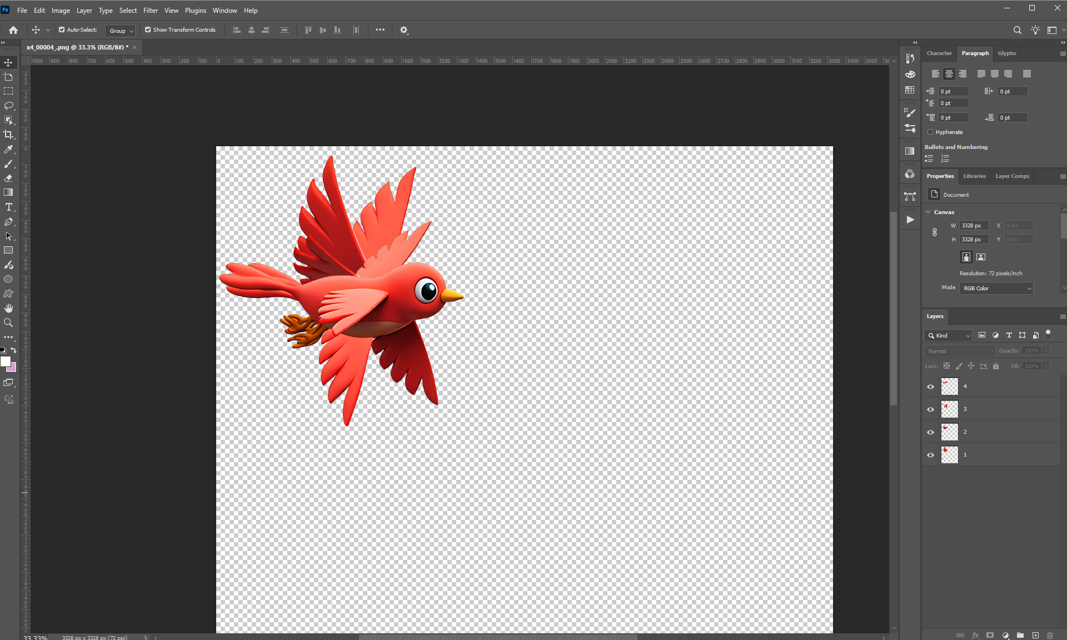The width and height of the screenshot is (1067, 640).
Task: Collapse the Canvas section
Action: pos(928,212)
